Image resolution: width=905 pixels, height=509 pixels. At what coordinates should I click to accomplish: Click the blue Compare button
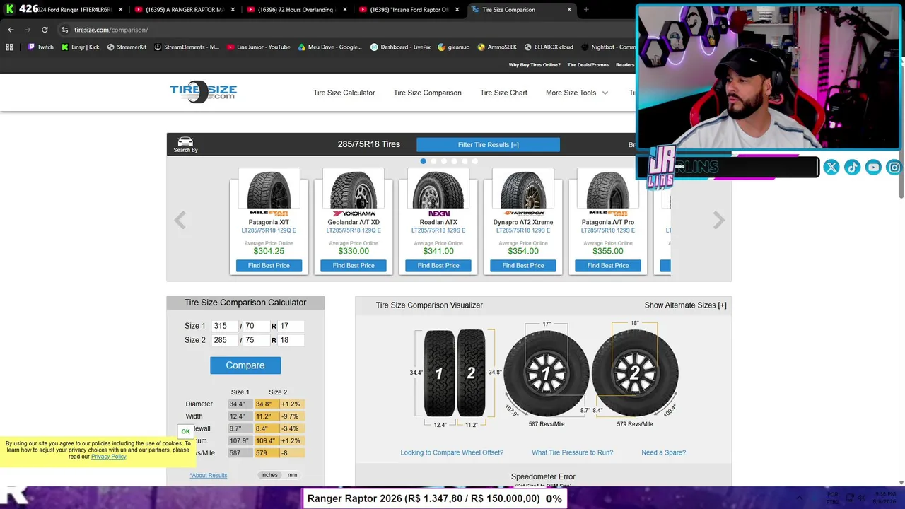point(245,365)
